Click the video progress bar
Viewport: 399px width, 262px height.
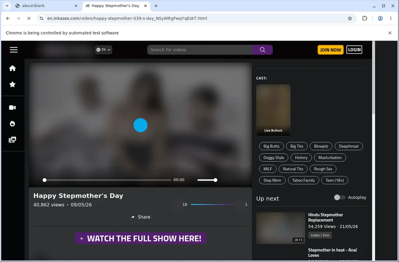pyautogui.click(x=107, y=180)
